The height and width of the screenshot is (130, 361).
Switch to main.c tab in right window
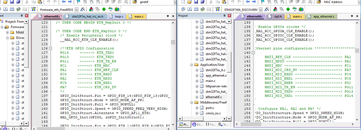(295, 17)
